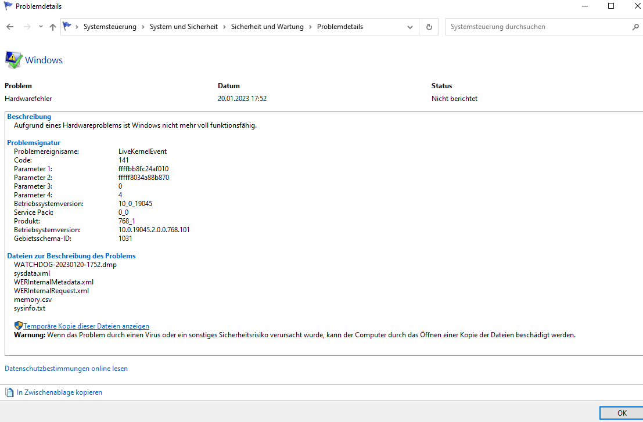Image resolution: width=643 pixels, height=422 pixels.
Task: Click the flag icon in address bar
Action: [x=67, y=26]
